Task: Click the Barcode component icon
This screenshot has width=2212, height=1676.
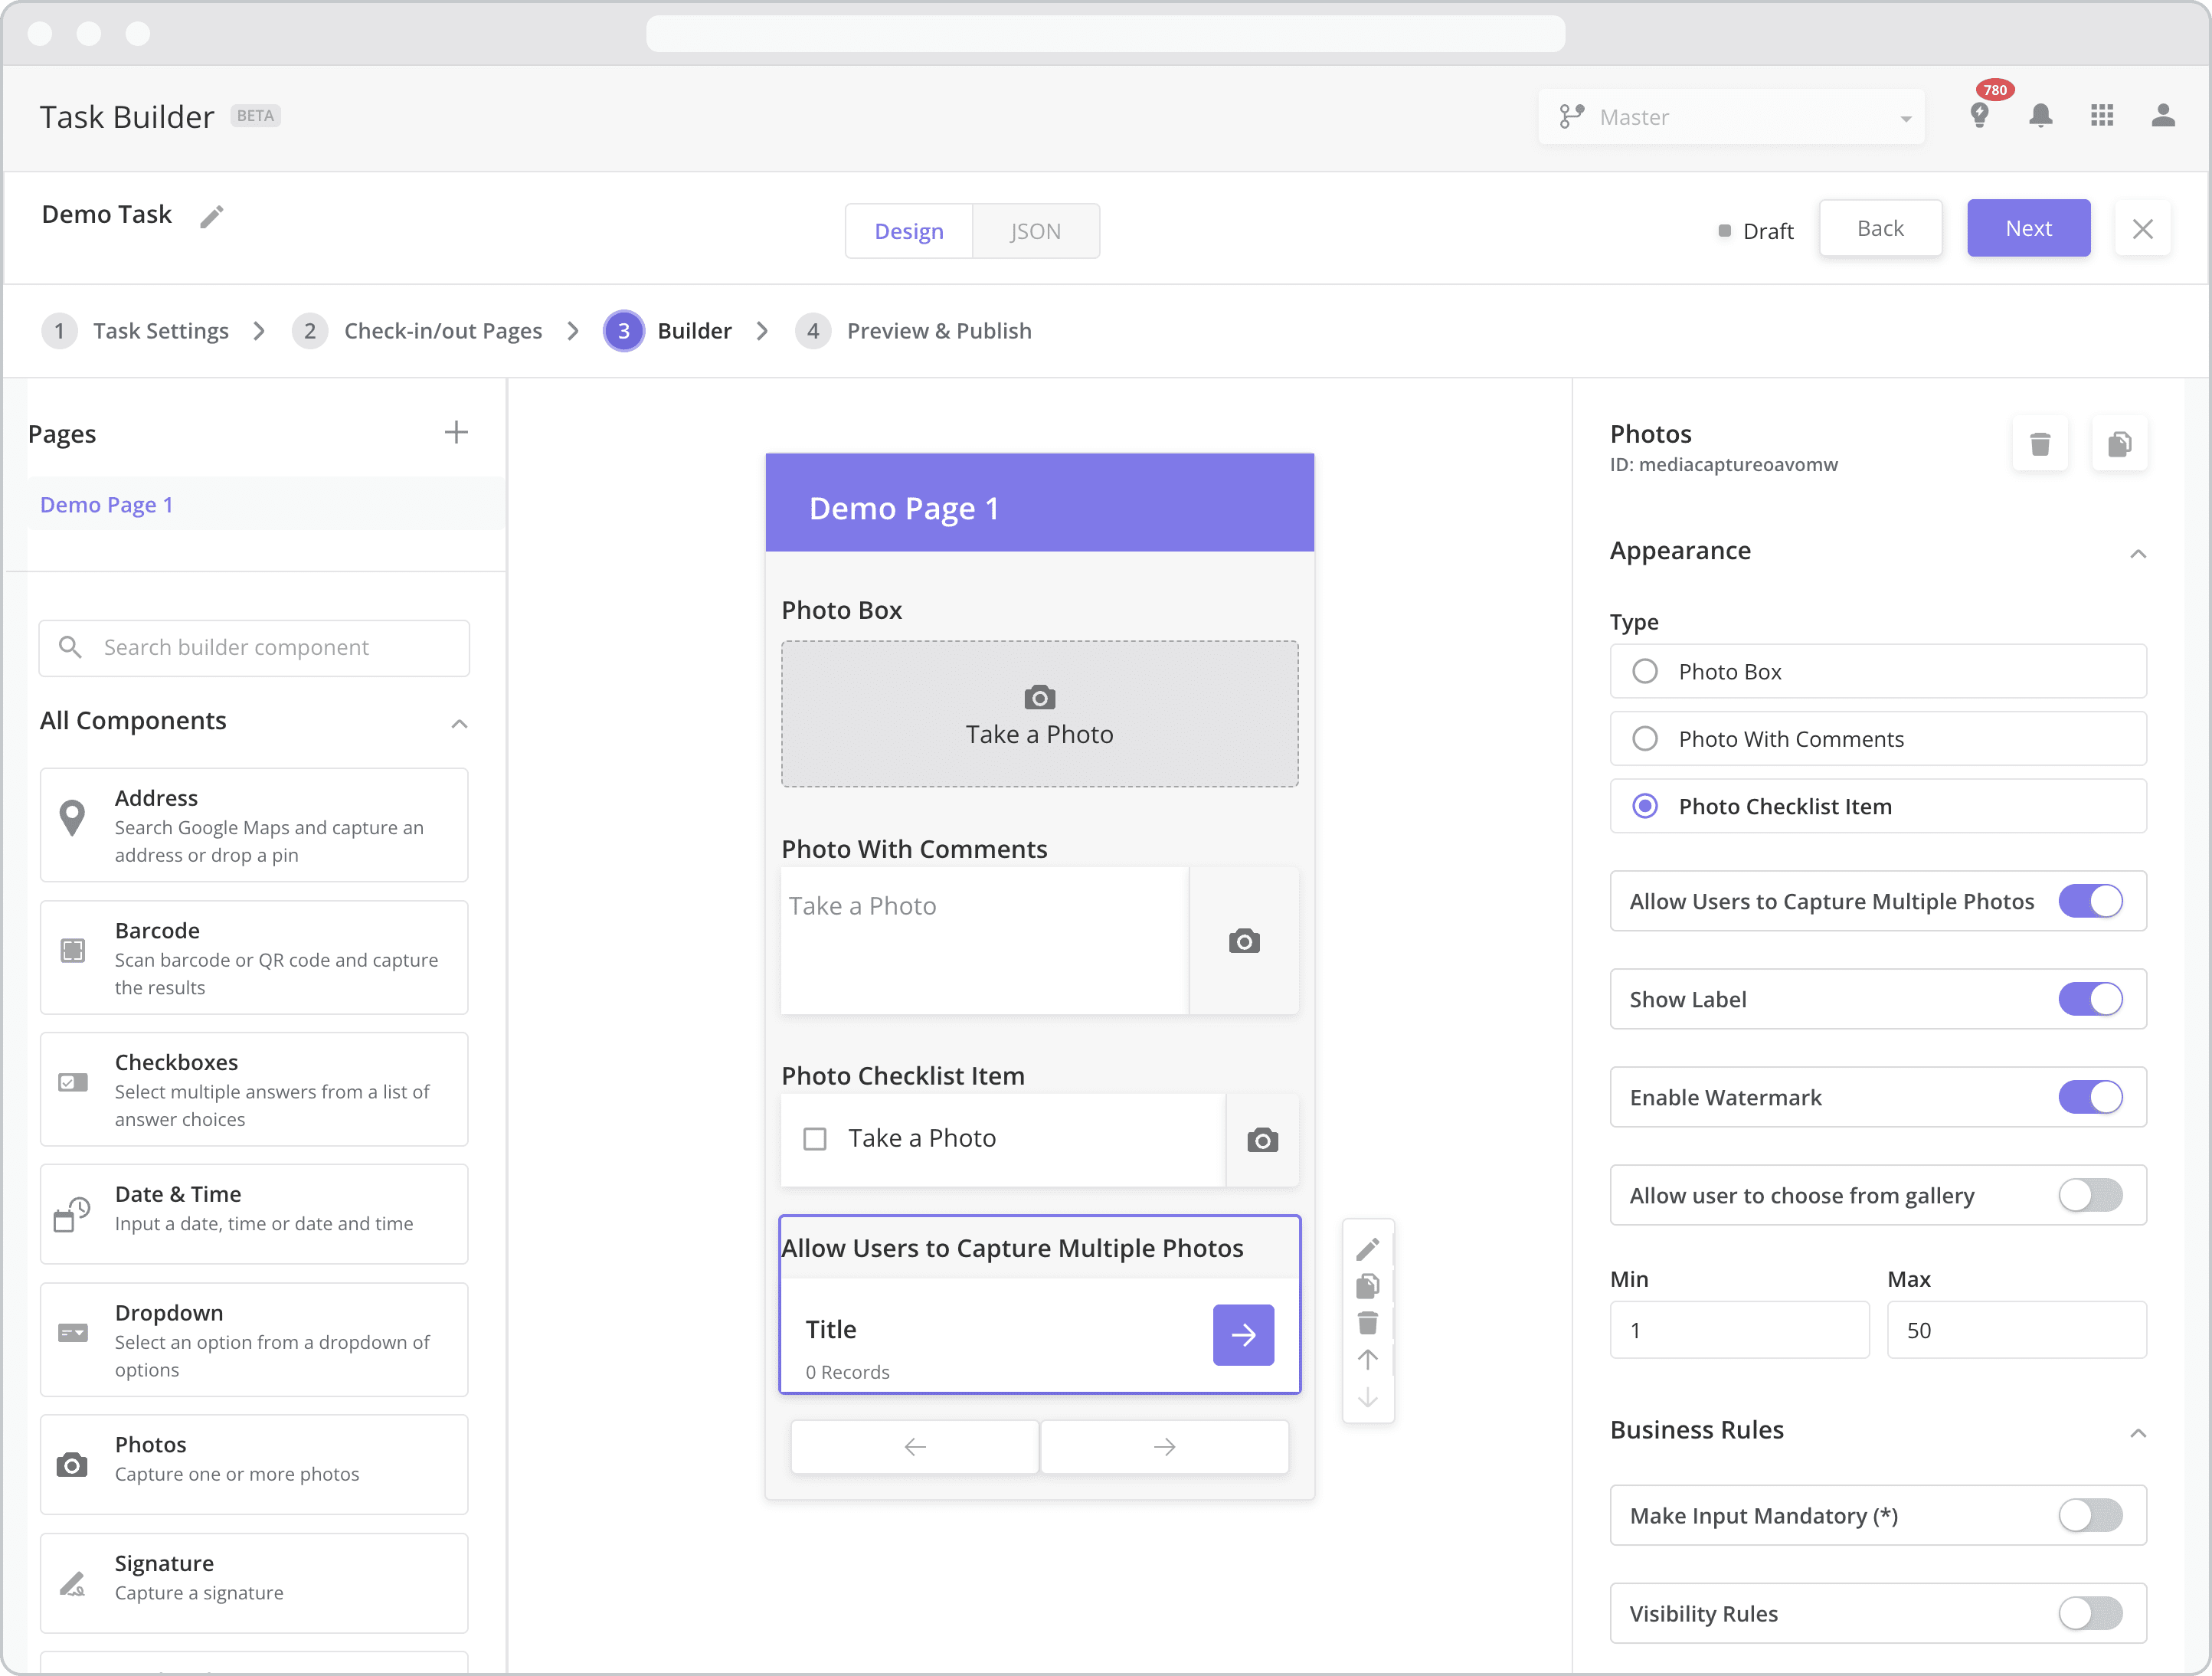Action: 72,950
